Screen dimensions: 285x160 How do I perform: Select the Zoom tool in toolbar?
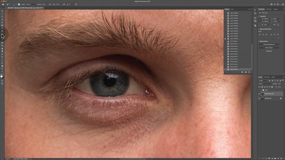tap(2, 69)
